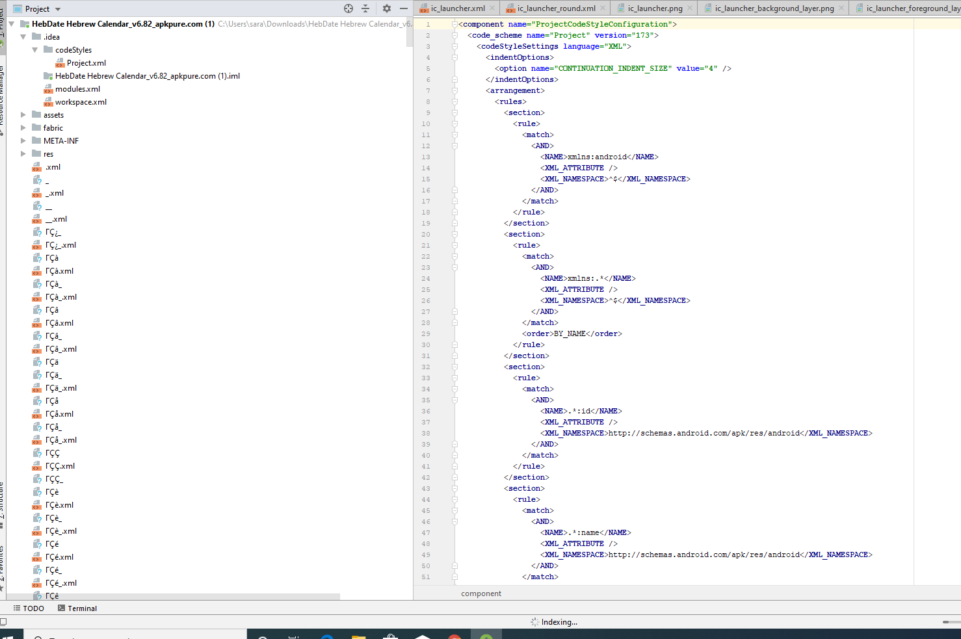Click the Project.xml file icon in the tree
Image resolution: width=961 pixels, height=639 pixels.
[x=60, y=63]
